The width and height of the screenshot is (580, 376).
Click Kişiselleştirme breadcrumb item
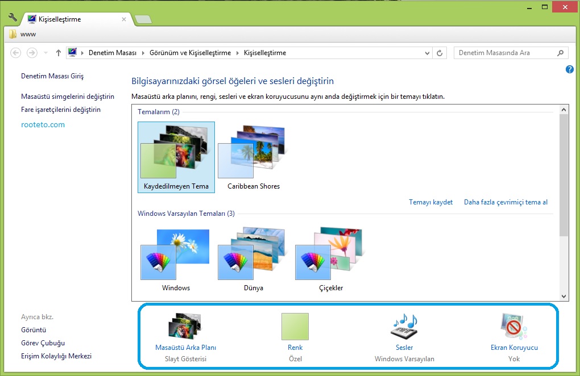pyautogui.click(x=265, y=53)
